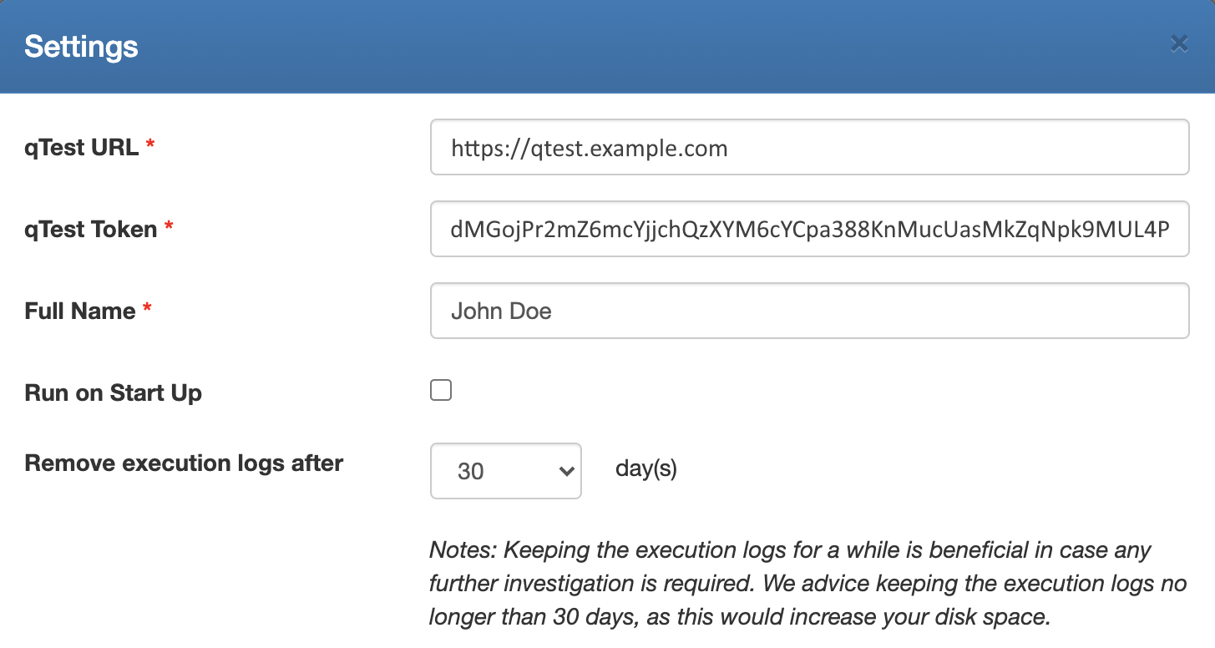1215x648 pixels.
Task: Enable the Run on Start Up checkbox
Action: tap(441, 390)
